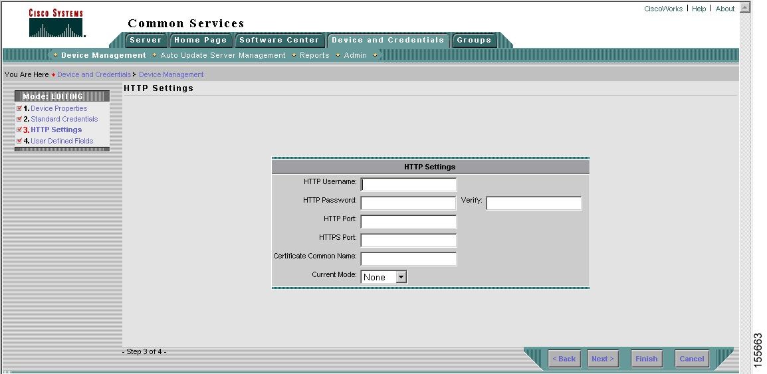Select Device Management submenu item

103,55
